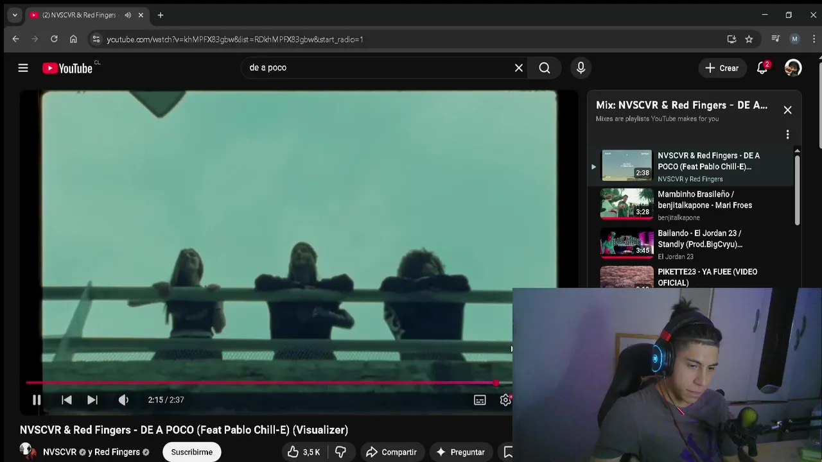
Task: Go to the YouTube home logo
Action: (67, 68)
